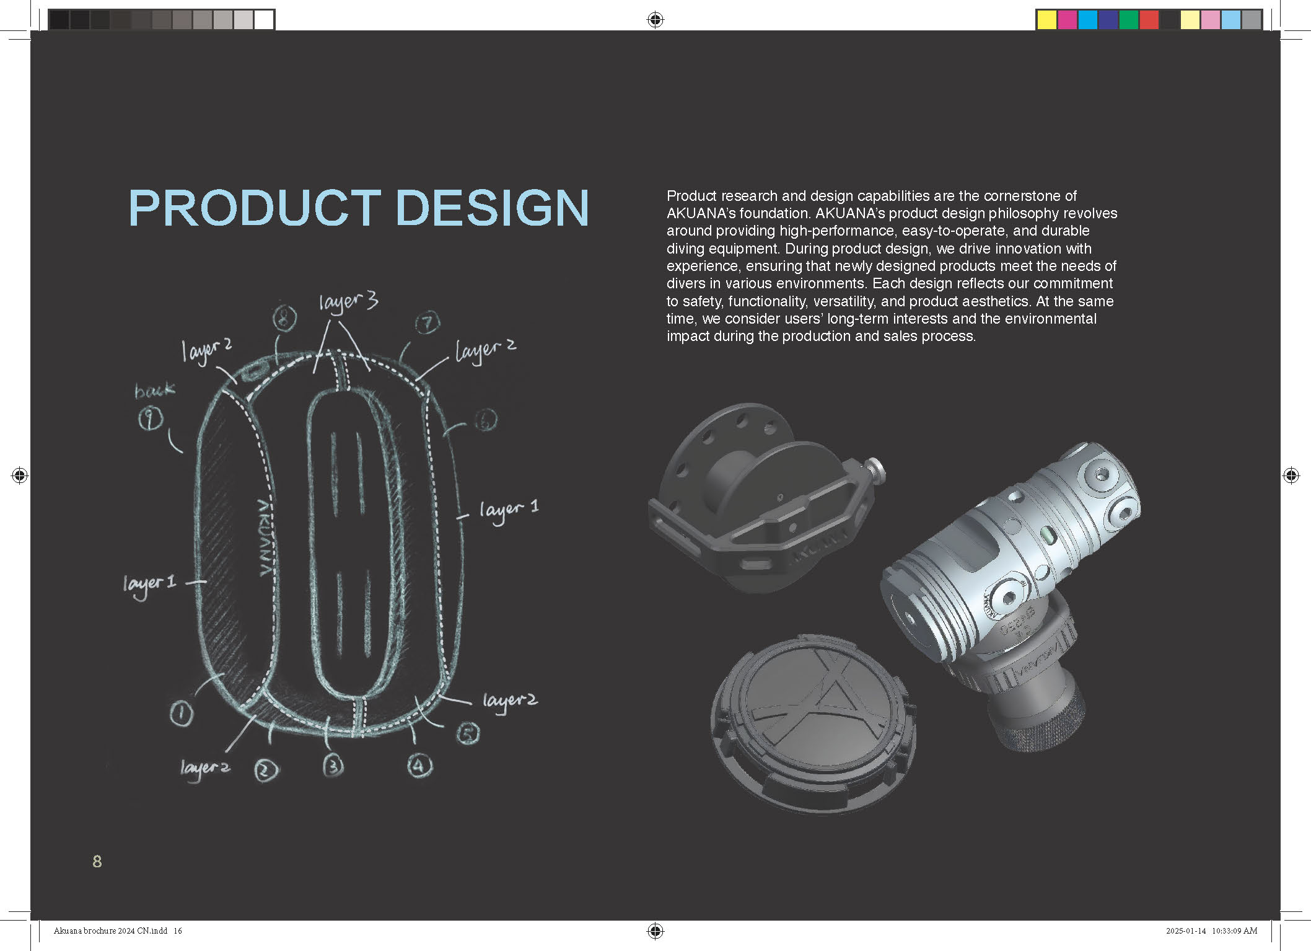Click the left edge registration mark

pyautogui.click(x=19, y=475)
